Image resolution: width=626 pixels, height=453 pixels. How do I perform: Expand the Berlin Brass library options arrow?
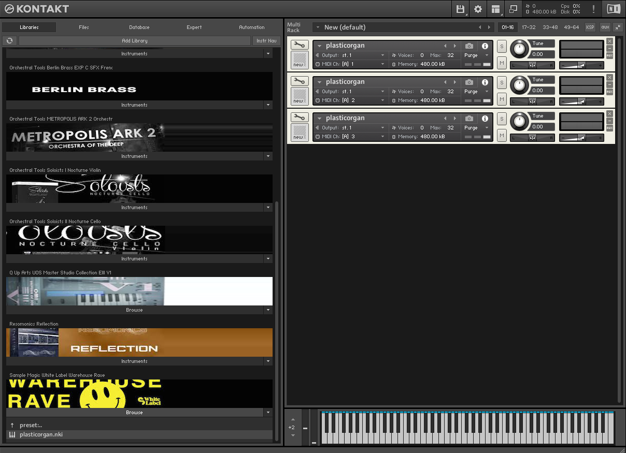point(268,105)
